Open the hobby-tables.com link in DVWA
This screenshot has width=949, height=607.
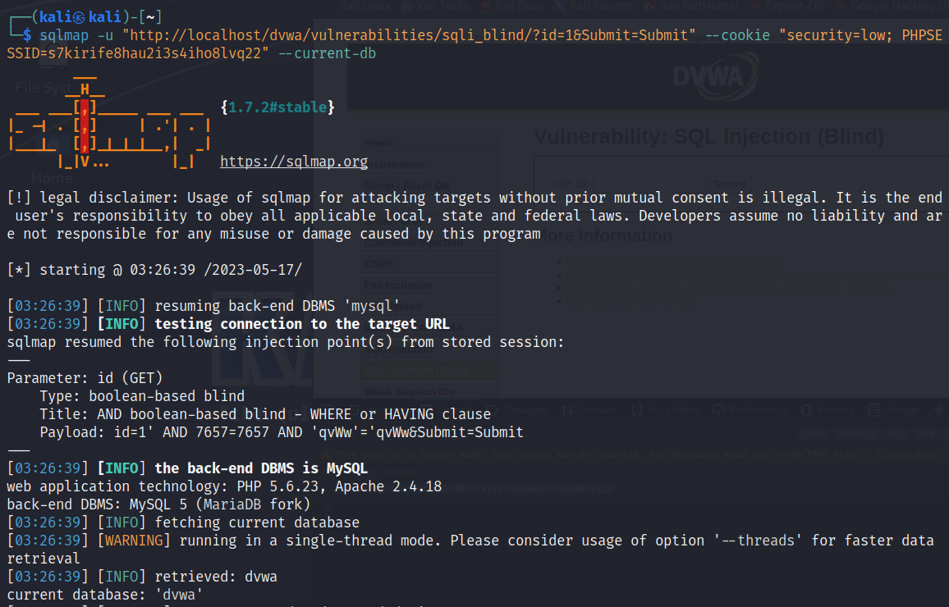coord(630,300)
